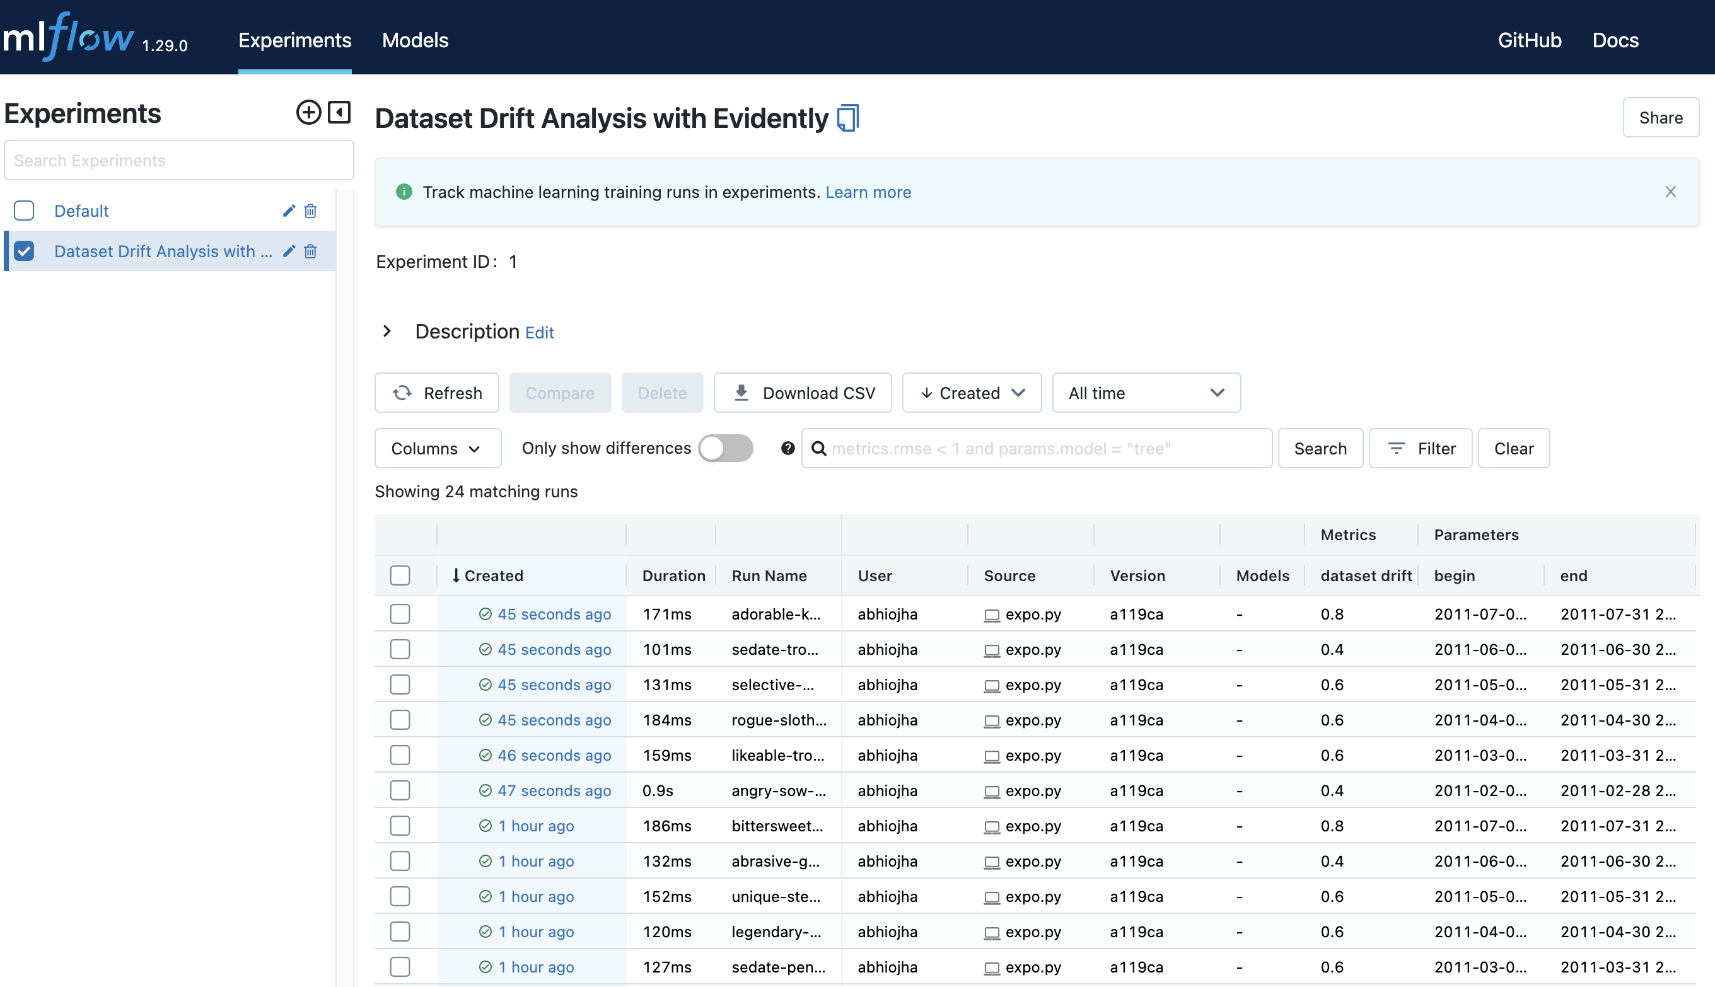Open the Learn more link
This screenshot has height=987, width=1715.
(x=868, y=192)
